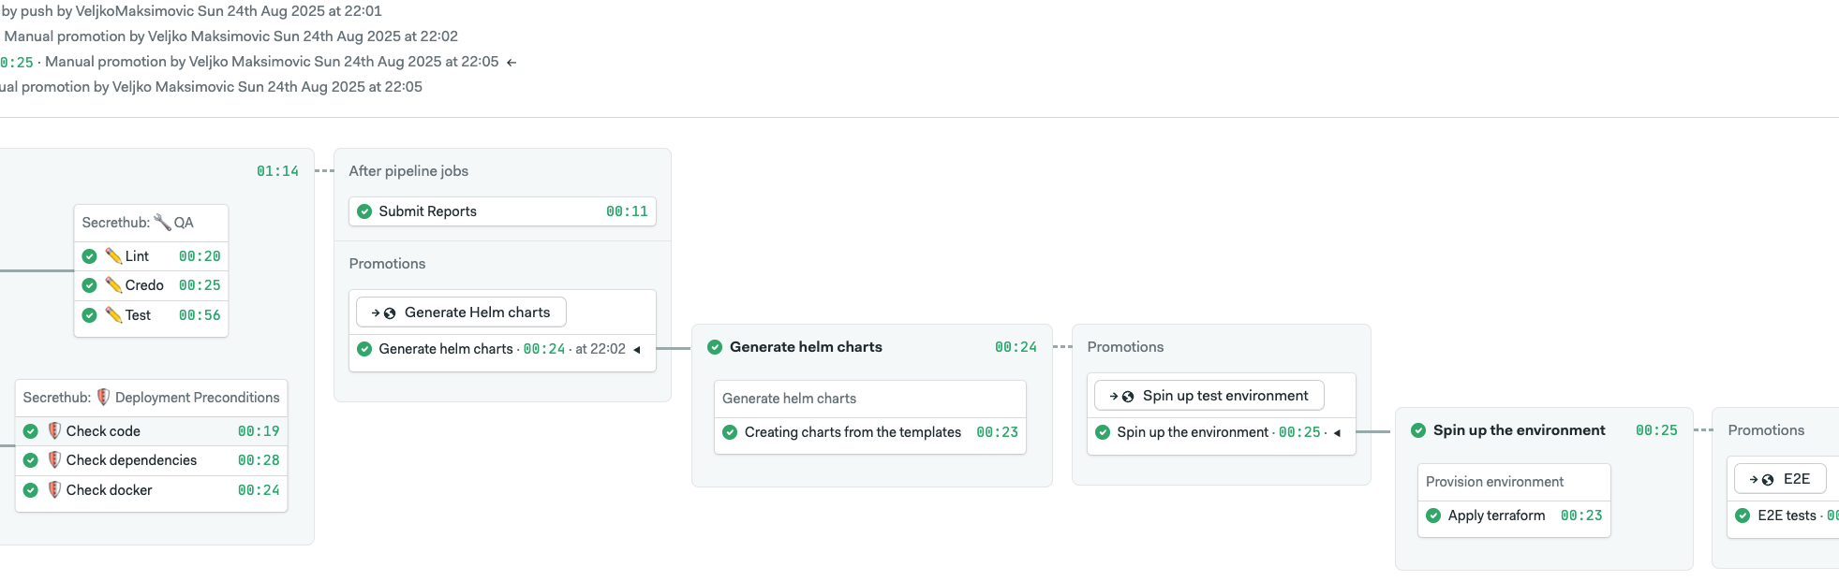Click the wrench icon in Secrethub QA header
This screenshot has width=1839, height=581.
point(162,222)
